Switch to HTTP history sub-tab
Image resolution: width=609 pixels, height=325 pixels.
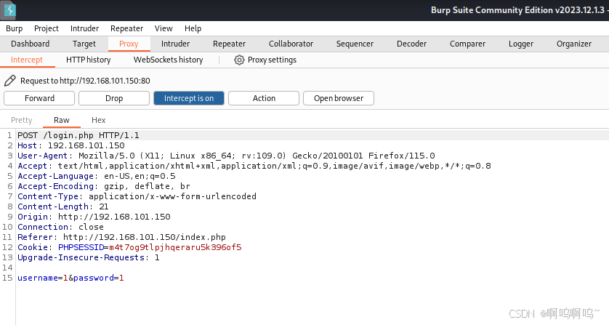pyautogui.click(x=88, y=60)
